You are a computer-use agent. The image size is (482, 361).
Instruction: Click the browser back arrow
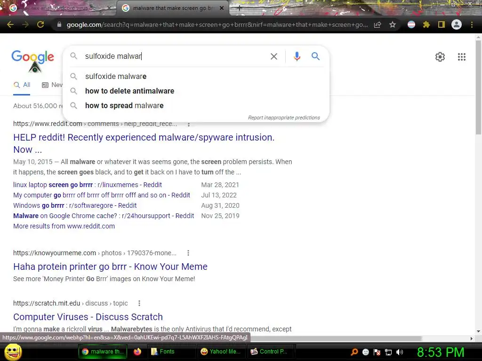coord(10,24)
